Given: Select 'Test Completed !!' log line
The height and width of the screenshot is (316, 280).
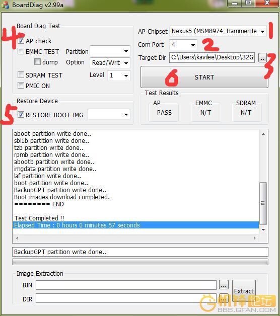Looking at the screenshot, I should coord(39,218).
